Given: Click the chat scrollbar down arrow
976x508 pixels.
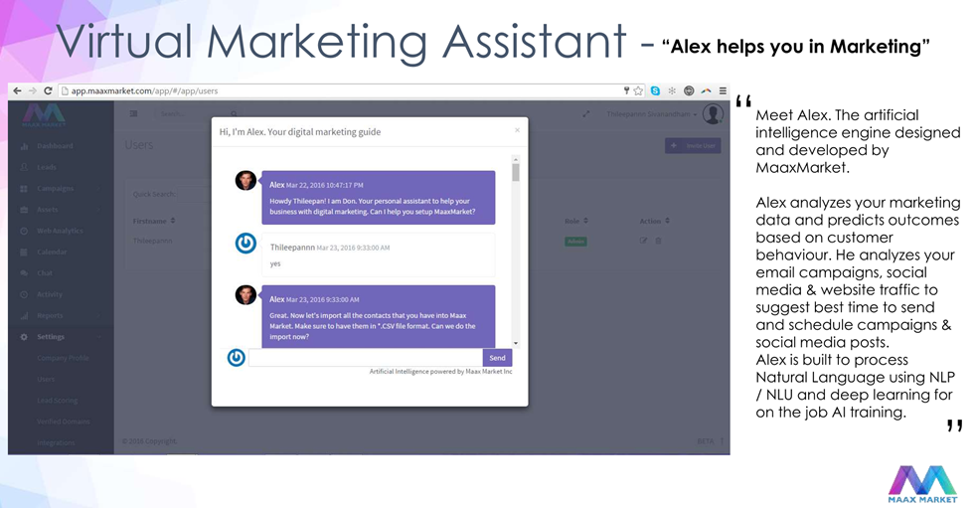Looking at the screenshot, I should point(516,343).
